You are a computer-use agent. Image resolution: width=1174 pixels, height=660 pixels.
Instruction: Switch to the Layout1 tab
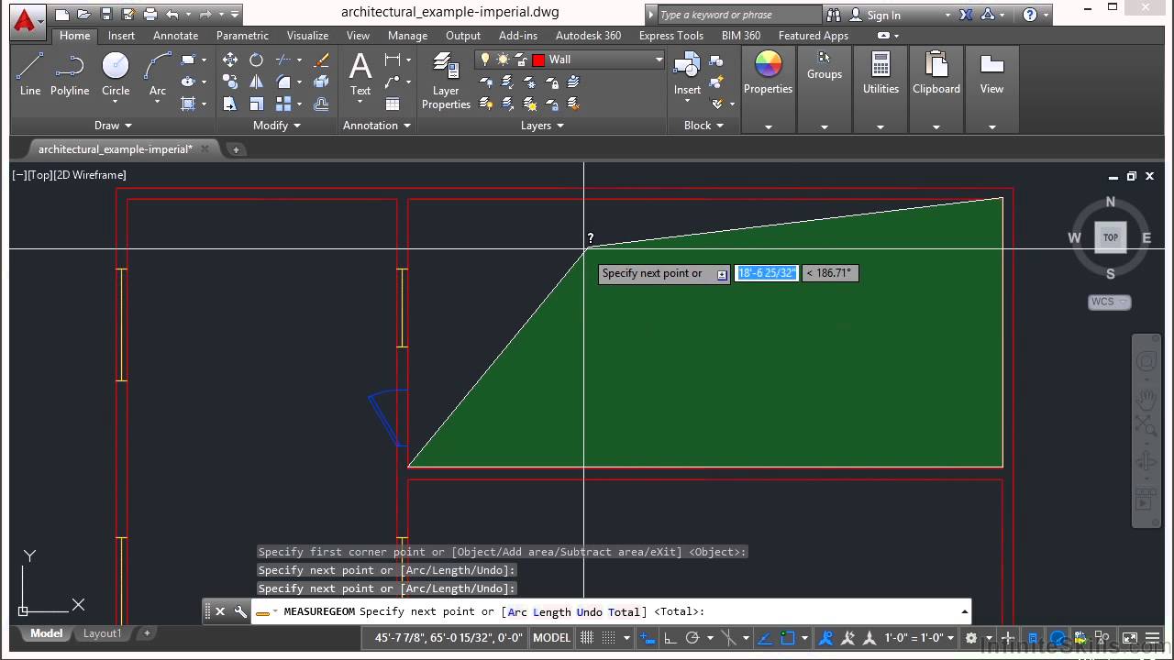[102, 633]
